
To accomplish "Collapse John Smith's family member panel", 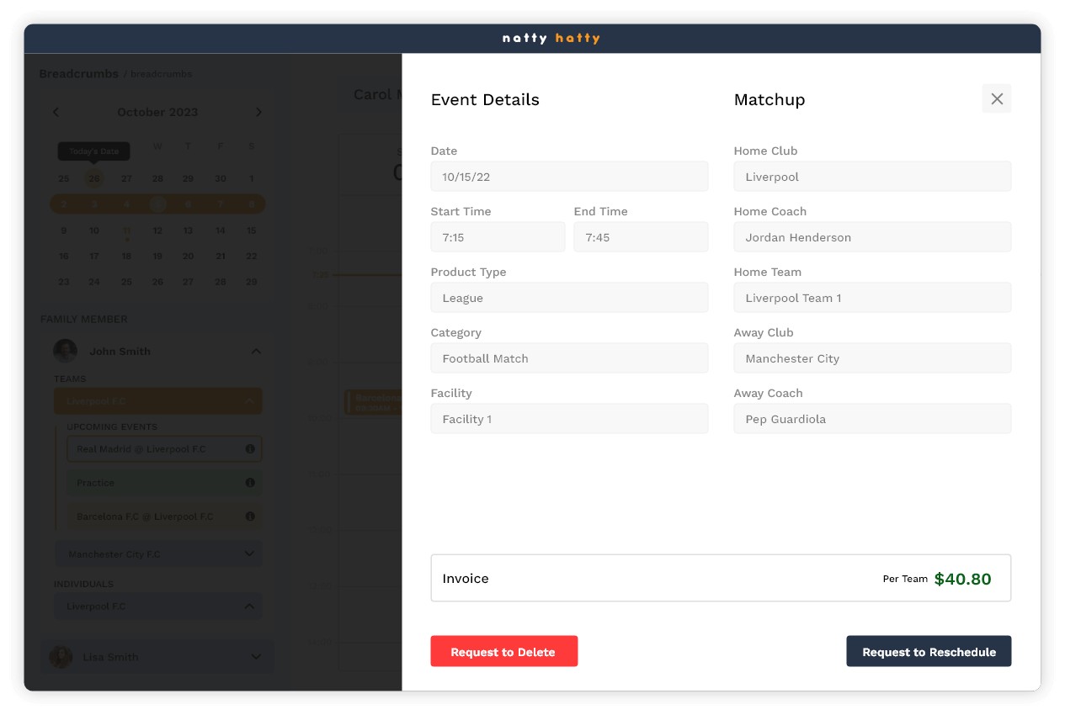I will click(256, 351).
